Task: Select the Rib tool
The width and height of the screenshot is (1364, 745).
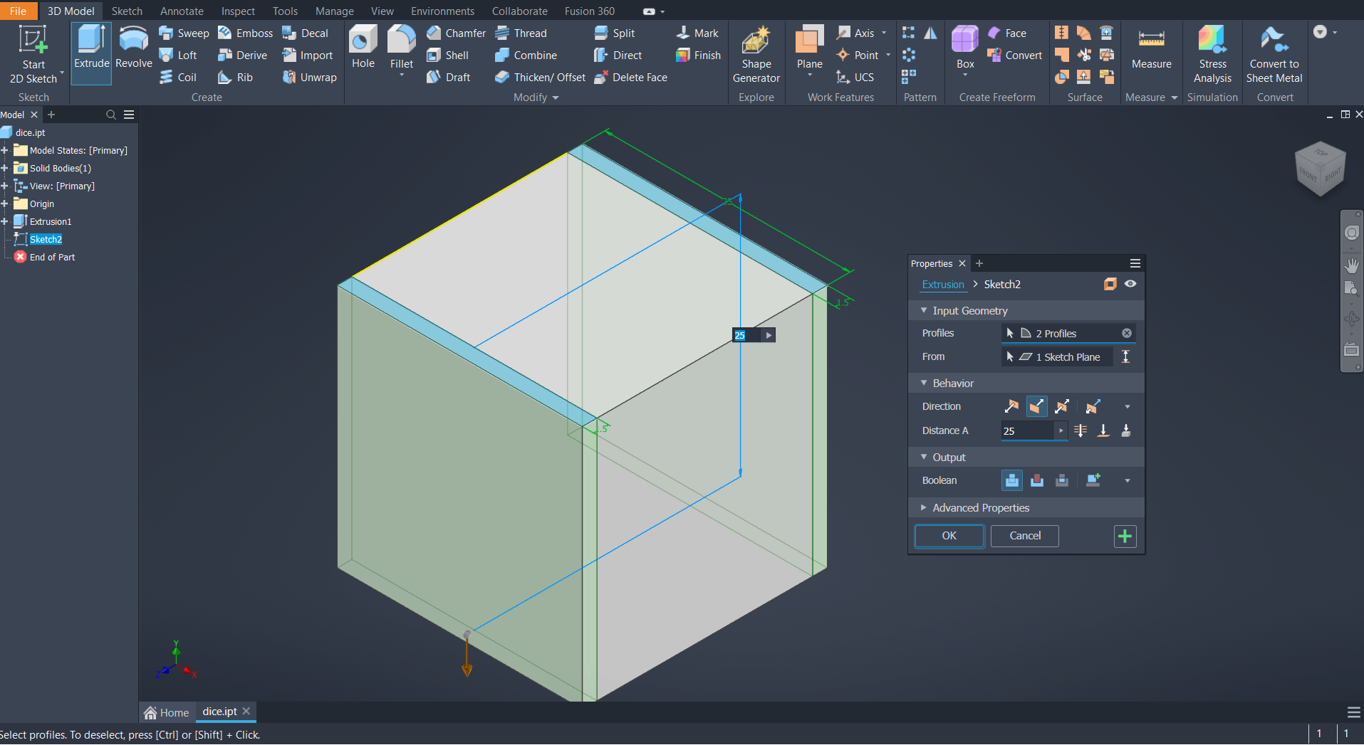Action: point(236,78)
